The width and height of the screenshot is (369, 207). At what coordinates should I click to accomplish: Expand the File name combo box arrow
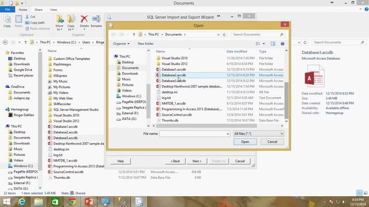[x=228, y=134]
